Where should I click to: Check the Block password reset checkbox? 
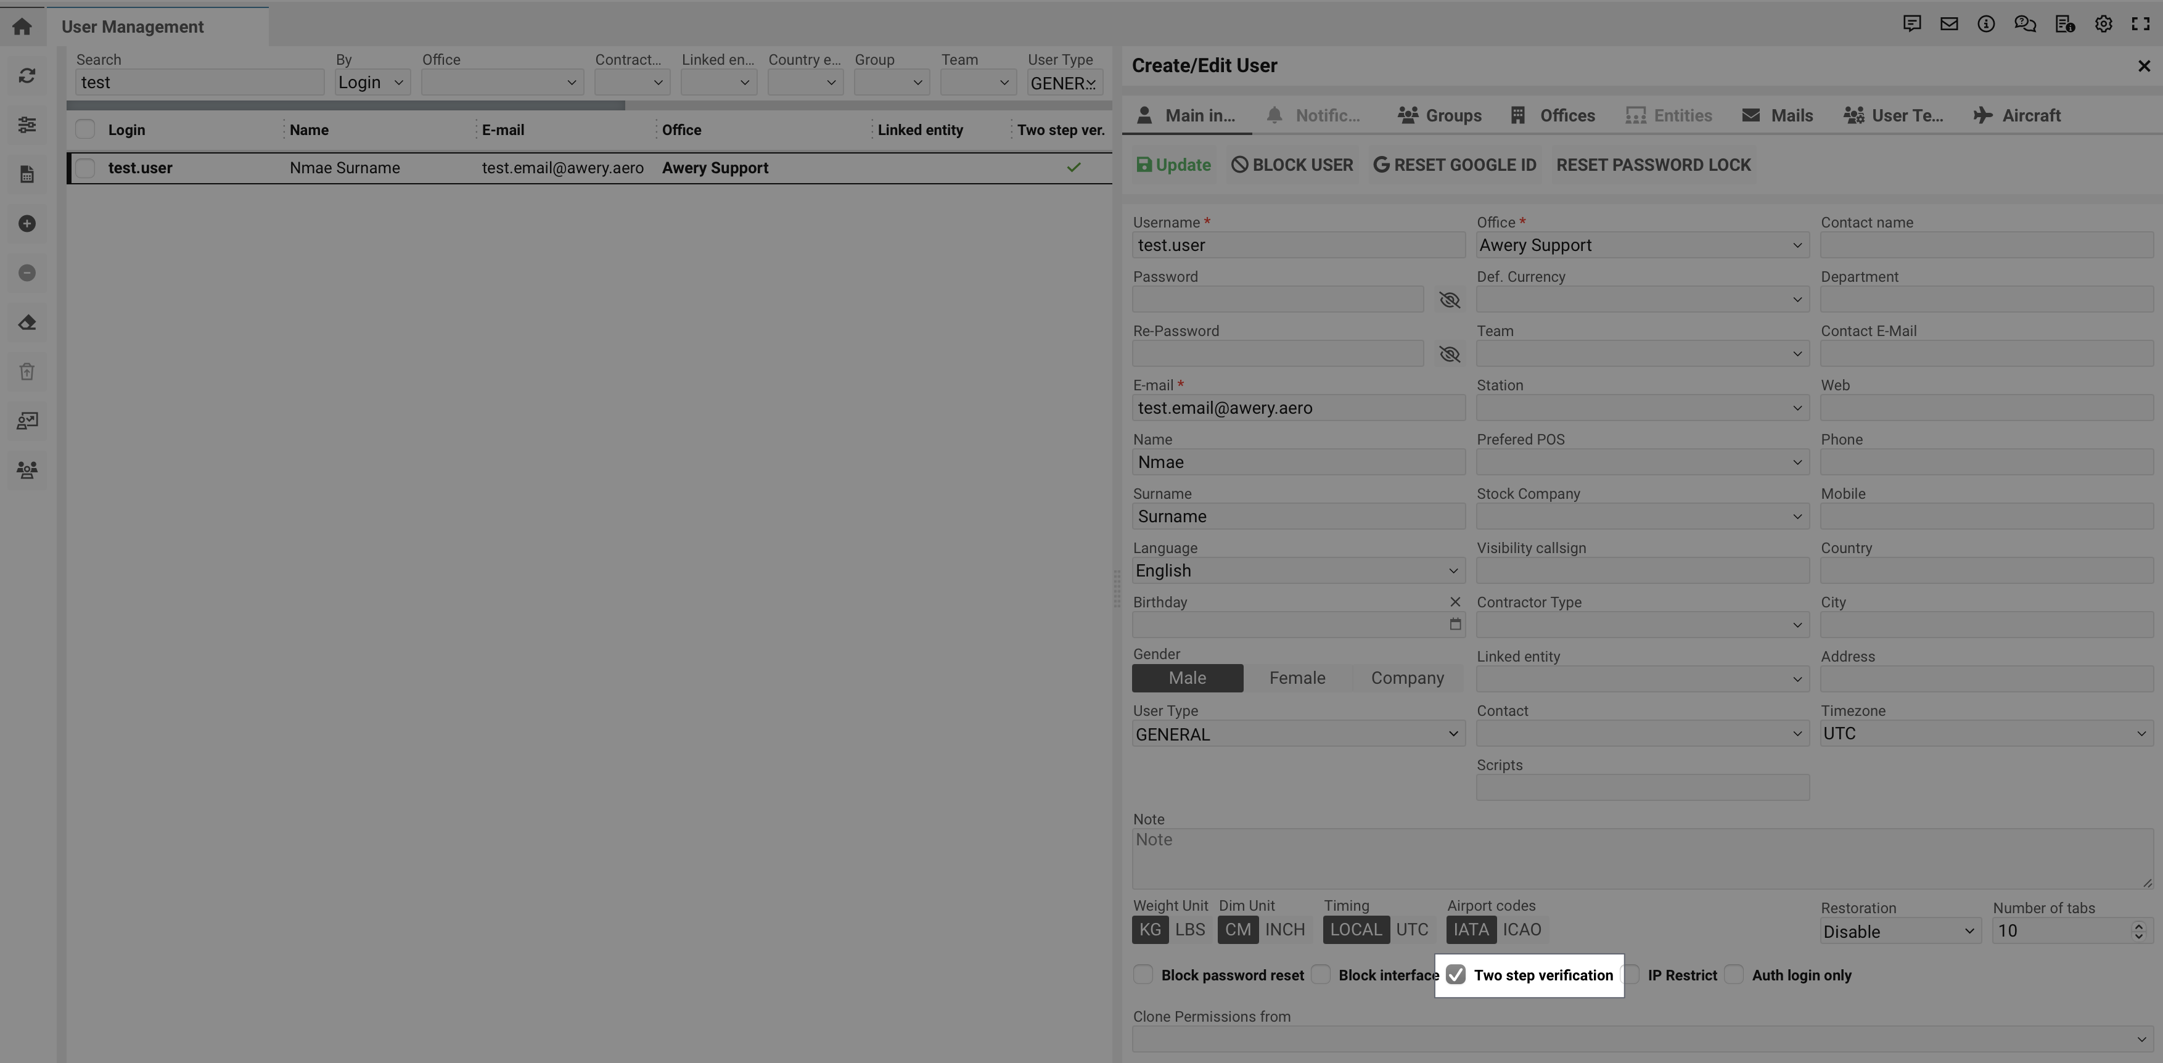point(1143,975)
